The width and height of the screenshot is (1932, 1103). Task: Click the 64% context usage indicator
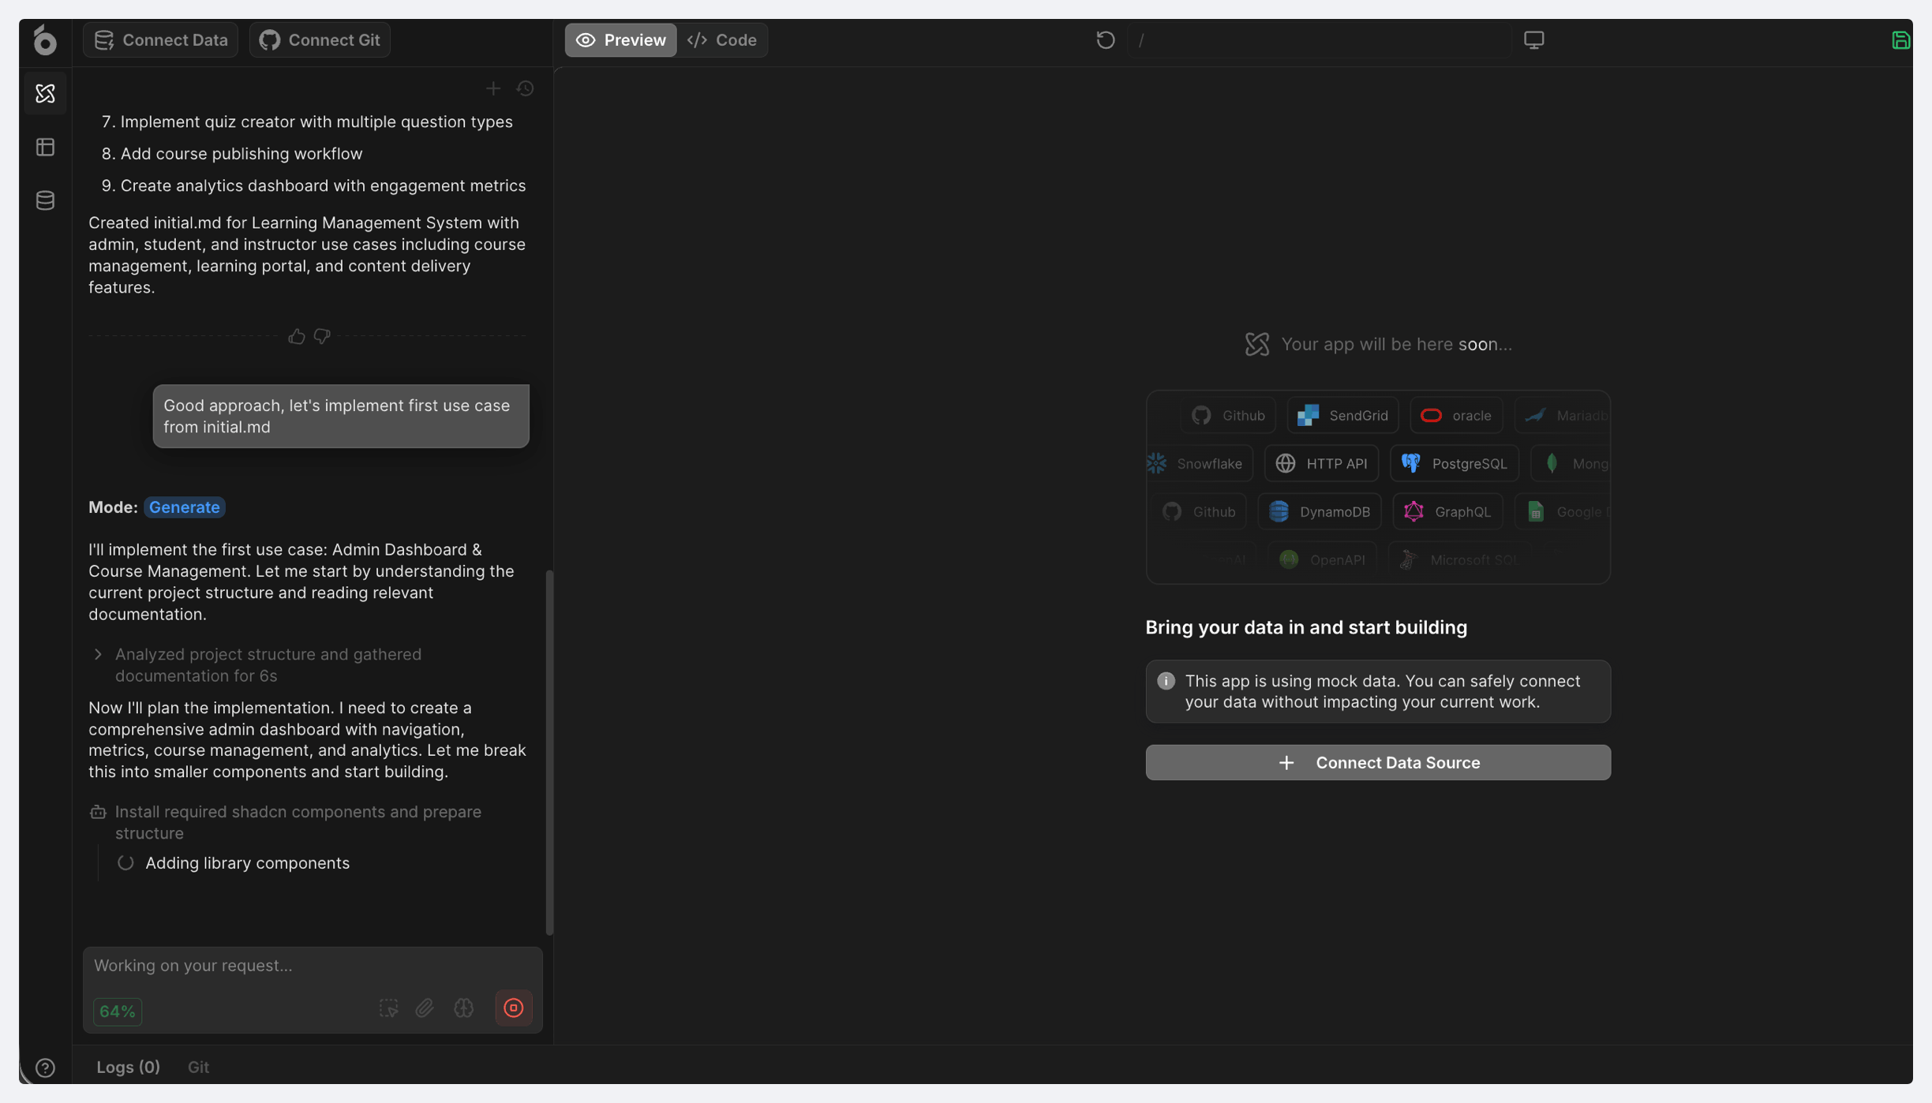tap(118, 1011)
